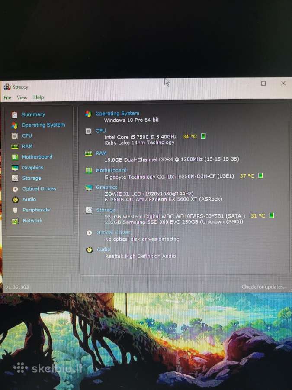This screenshot has height=390, width=292.
Task: Click Check for updates link
Action: [264, 287]
